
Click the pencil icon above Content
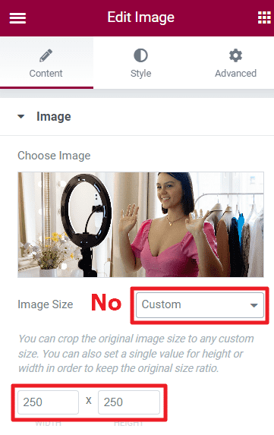(x=46, y=55)
